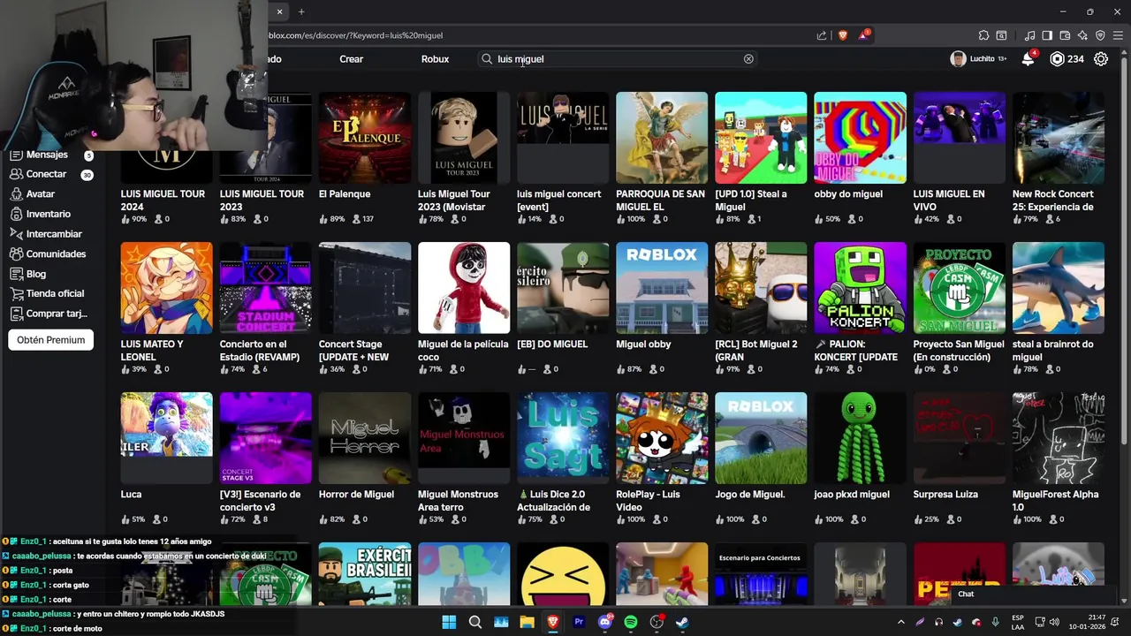Image resolution: width=1131 pixels, height=636 pixels.
Task: Open the browser hamburger menu
Action: click(1118, 35)
